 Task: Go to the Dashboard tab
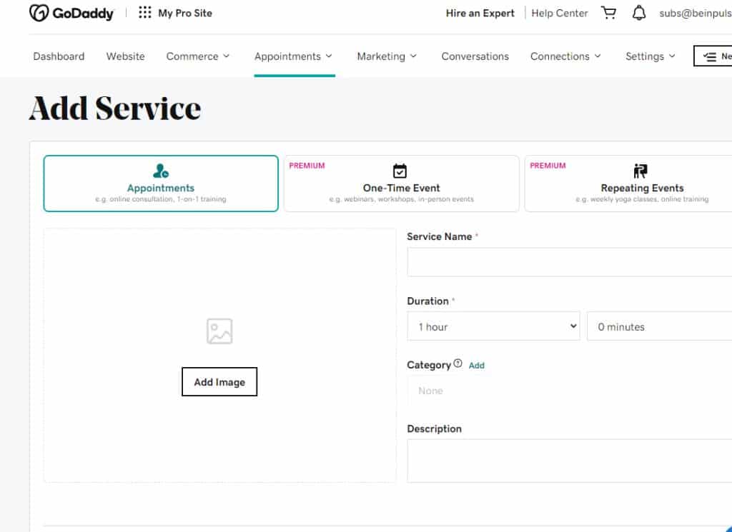59,56
